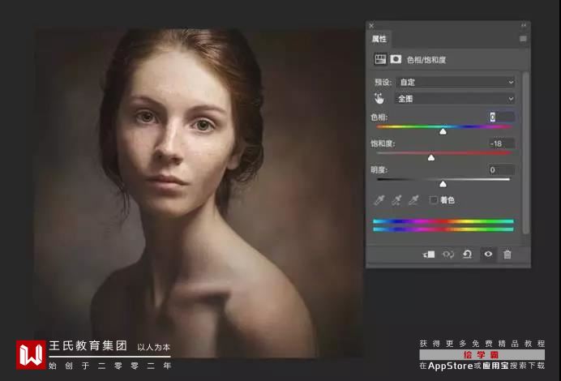This screenshot has height=381, width=561.
Task: Reset adjustment to defaults
Action: click(x=467, y=255)
